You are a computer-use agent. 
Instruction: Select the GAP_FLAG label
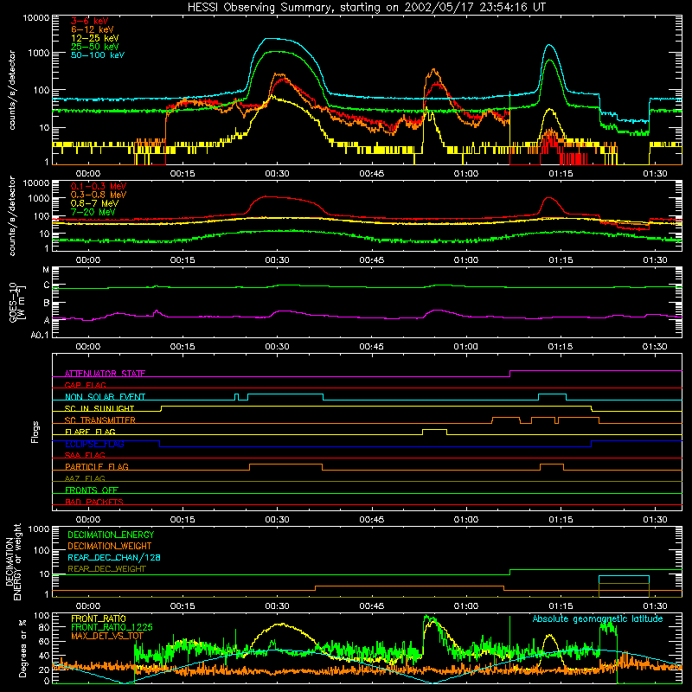(x=85, y=385)
